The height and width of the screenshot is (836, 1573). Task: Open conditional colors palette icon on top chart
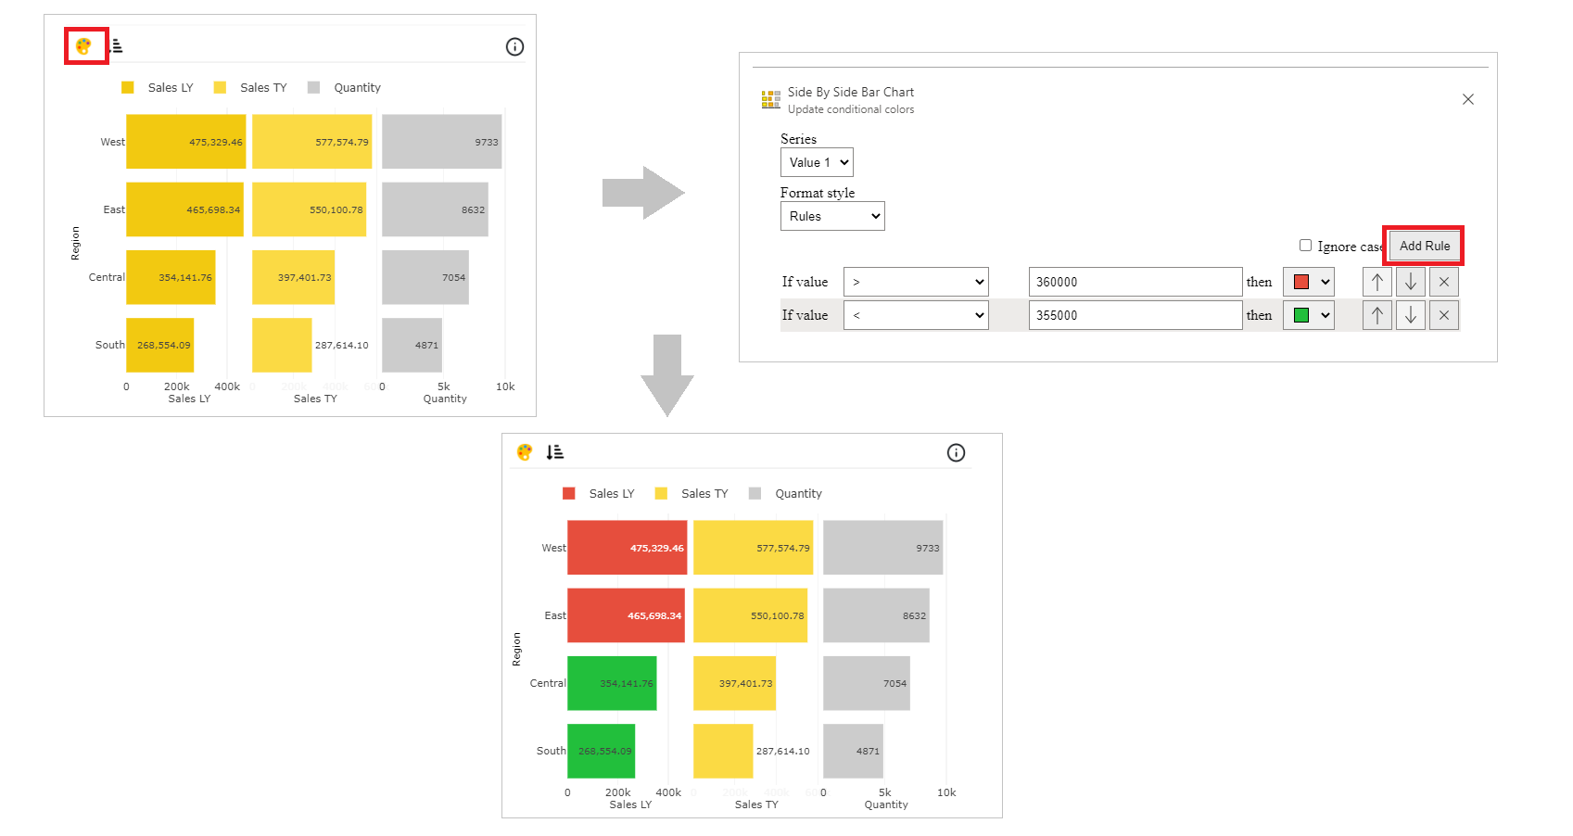[83, 46]
